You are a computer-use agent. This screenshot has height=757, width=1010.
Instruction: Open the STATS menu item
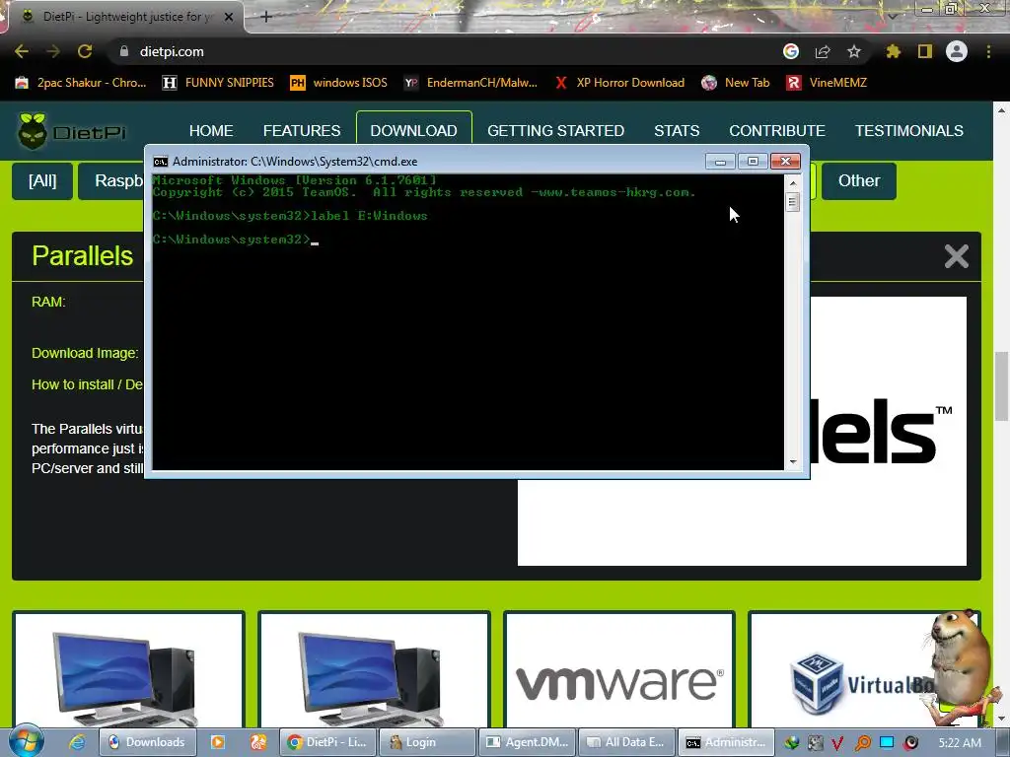click(677, 131)
